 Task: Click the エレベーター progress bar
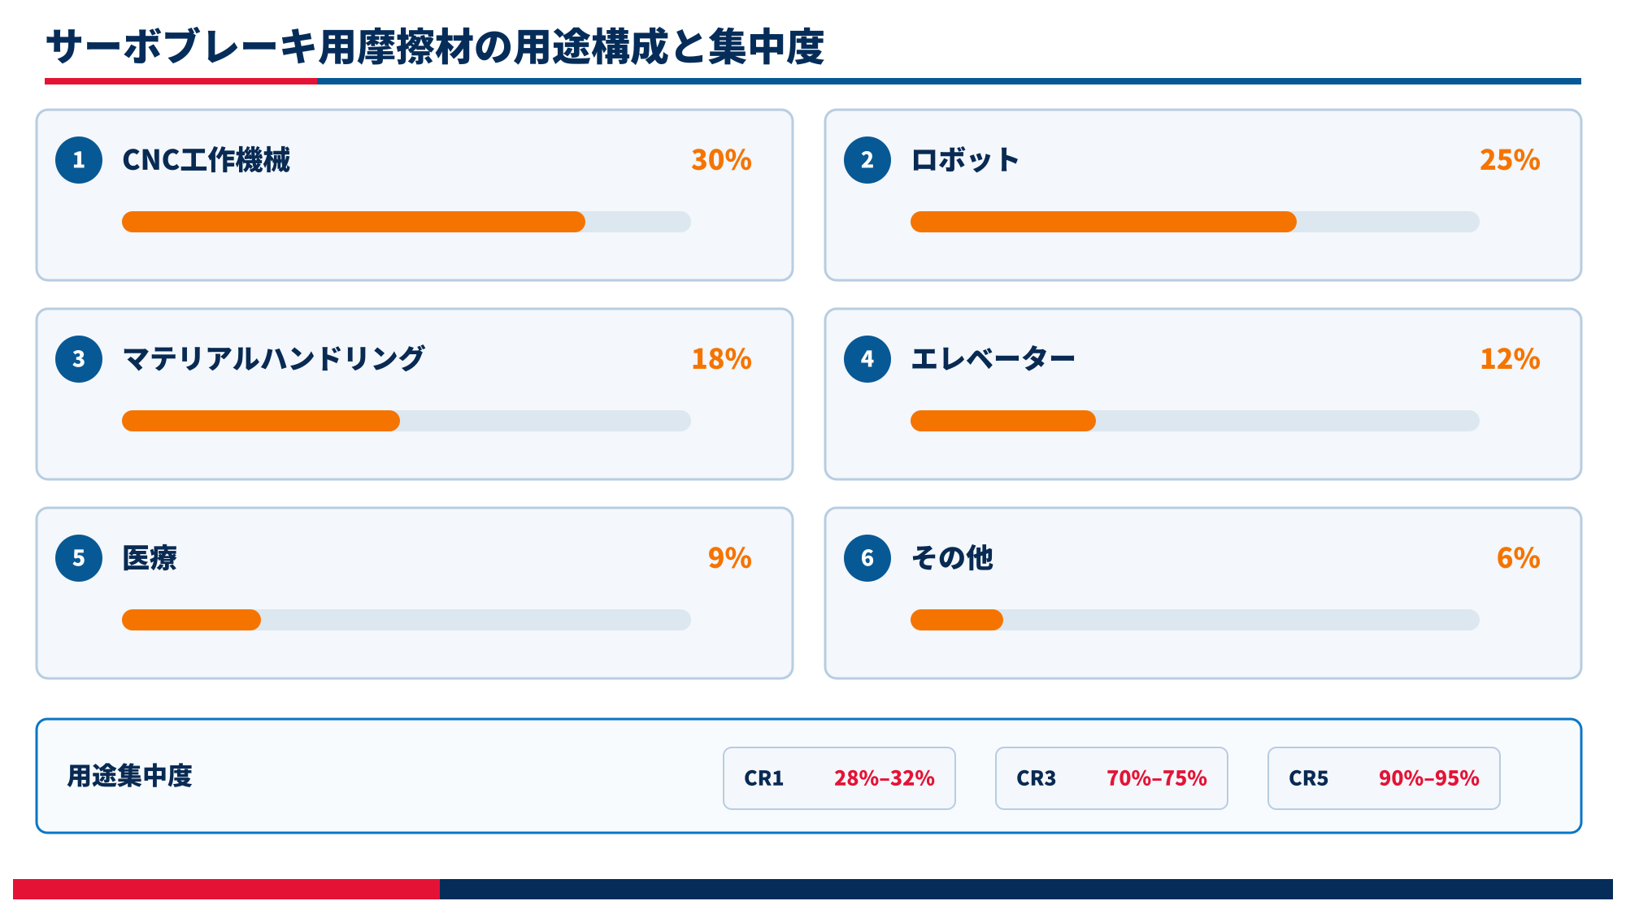coord(1195,421)
